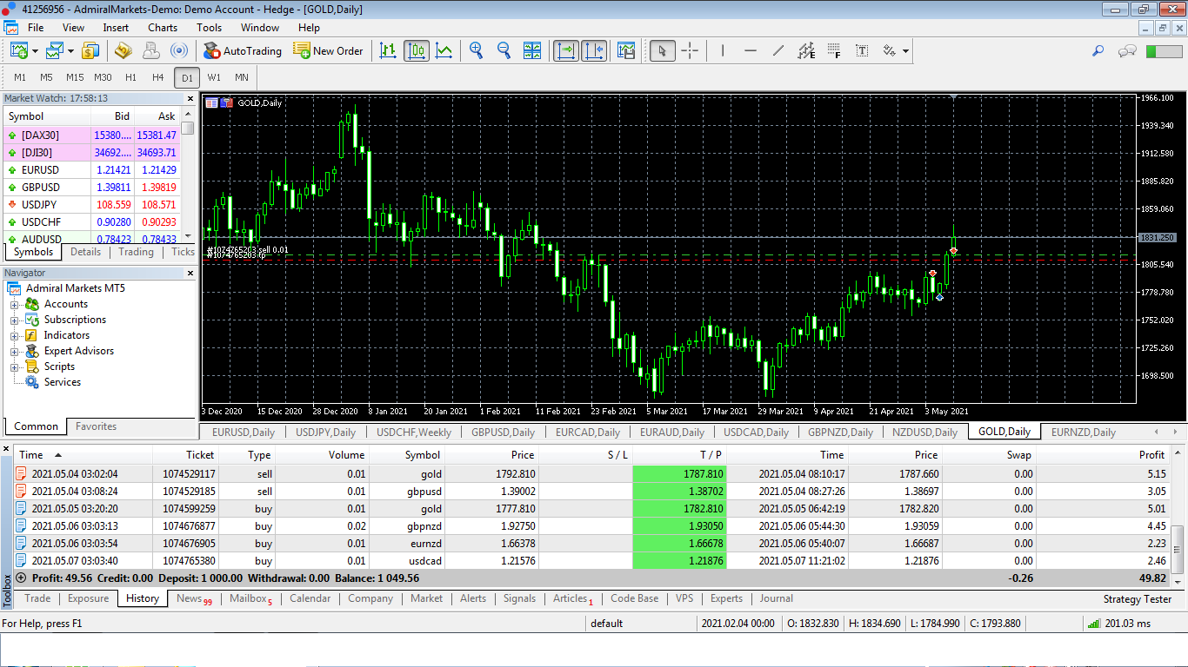Switch to candlestick chart mode
This screenshot has height=667, width=1188.
(416, 50)
